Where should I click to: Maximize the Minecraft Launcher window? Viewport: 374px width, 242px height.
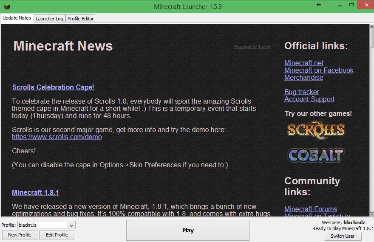[x=351, y=5]
